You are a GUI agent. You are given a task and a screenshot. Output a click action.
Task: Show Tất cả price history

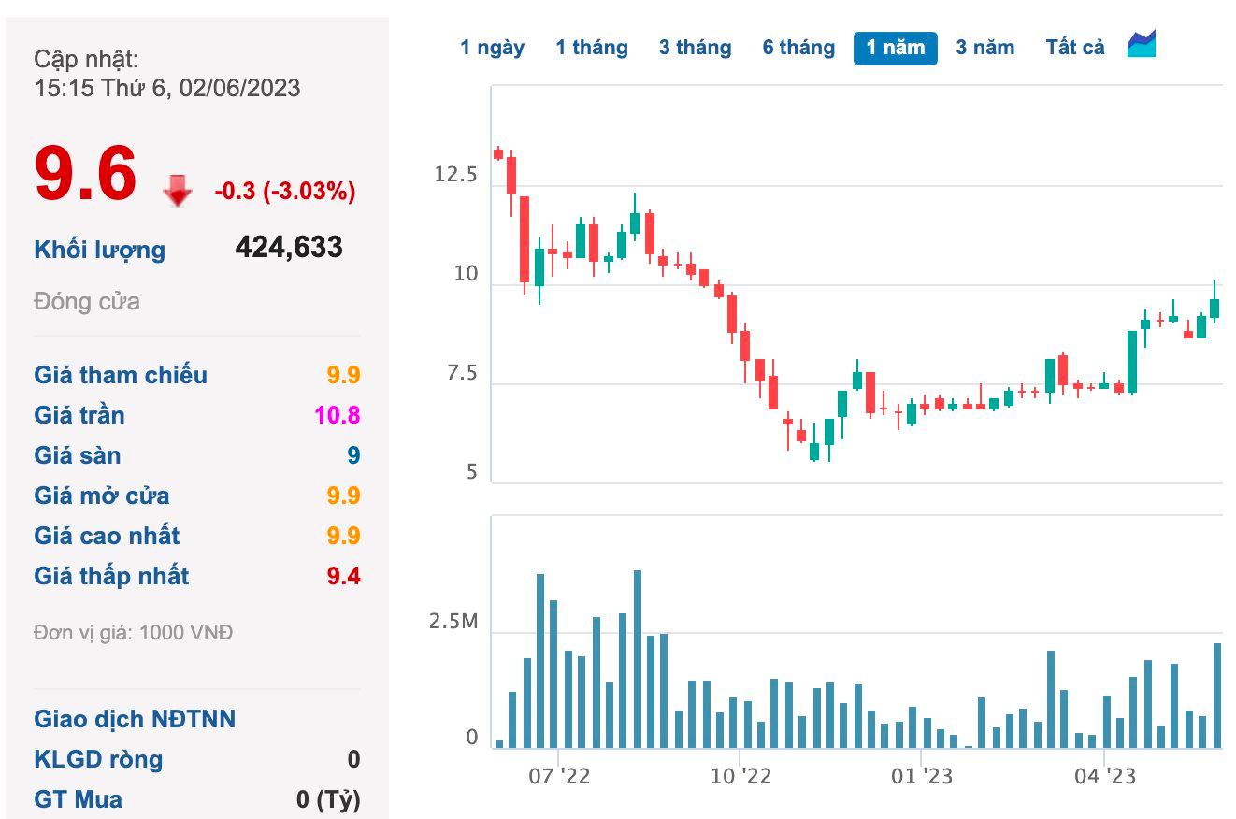click(1075, 47)
